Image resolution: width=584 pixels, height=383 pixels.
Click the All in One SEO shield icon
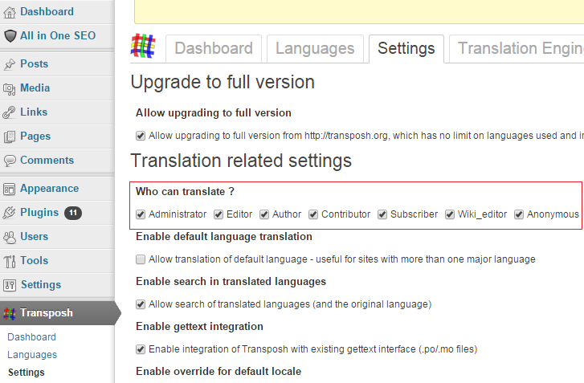10,36
